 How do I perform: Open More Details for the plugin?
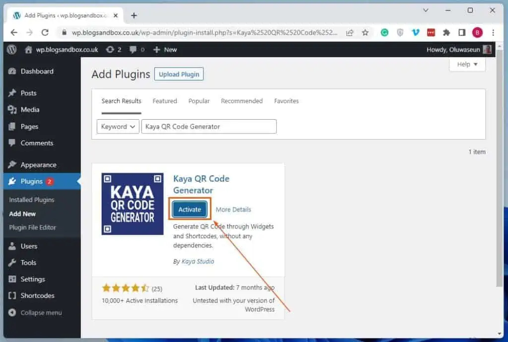click(x=233, y=209)
